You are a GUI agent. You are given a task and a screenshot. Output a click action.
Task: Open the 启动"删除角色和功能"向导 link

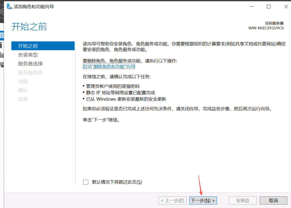click(109, 67)
